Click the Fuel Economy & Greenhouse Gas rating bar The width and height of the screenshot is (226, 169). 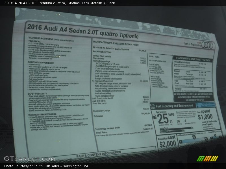pos(193,140)
